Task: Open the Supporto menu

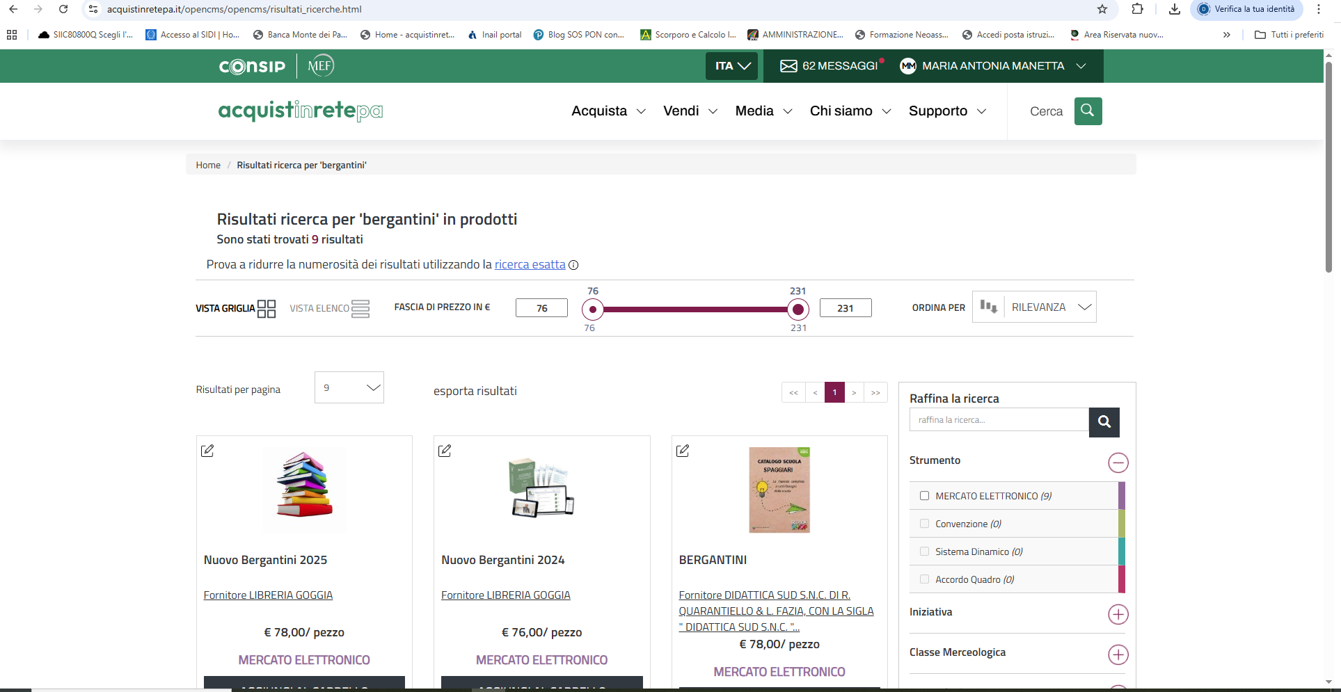Action: [x=948, y=111]
